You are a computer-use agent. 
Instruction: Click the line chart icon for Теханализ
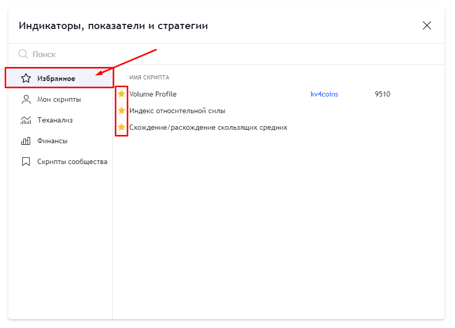25,119
